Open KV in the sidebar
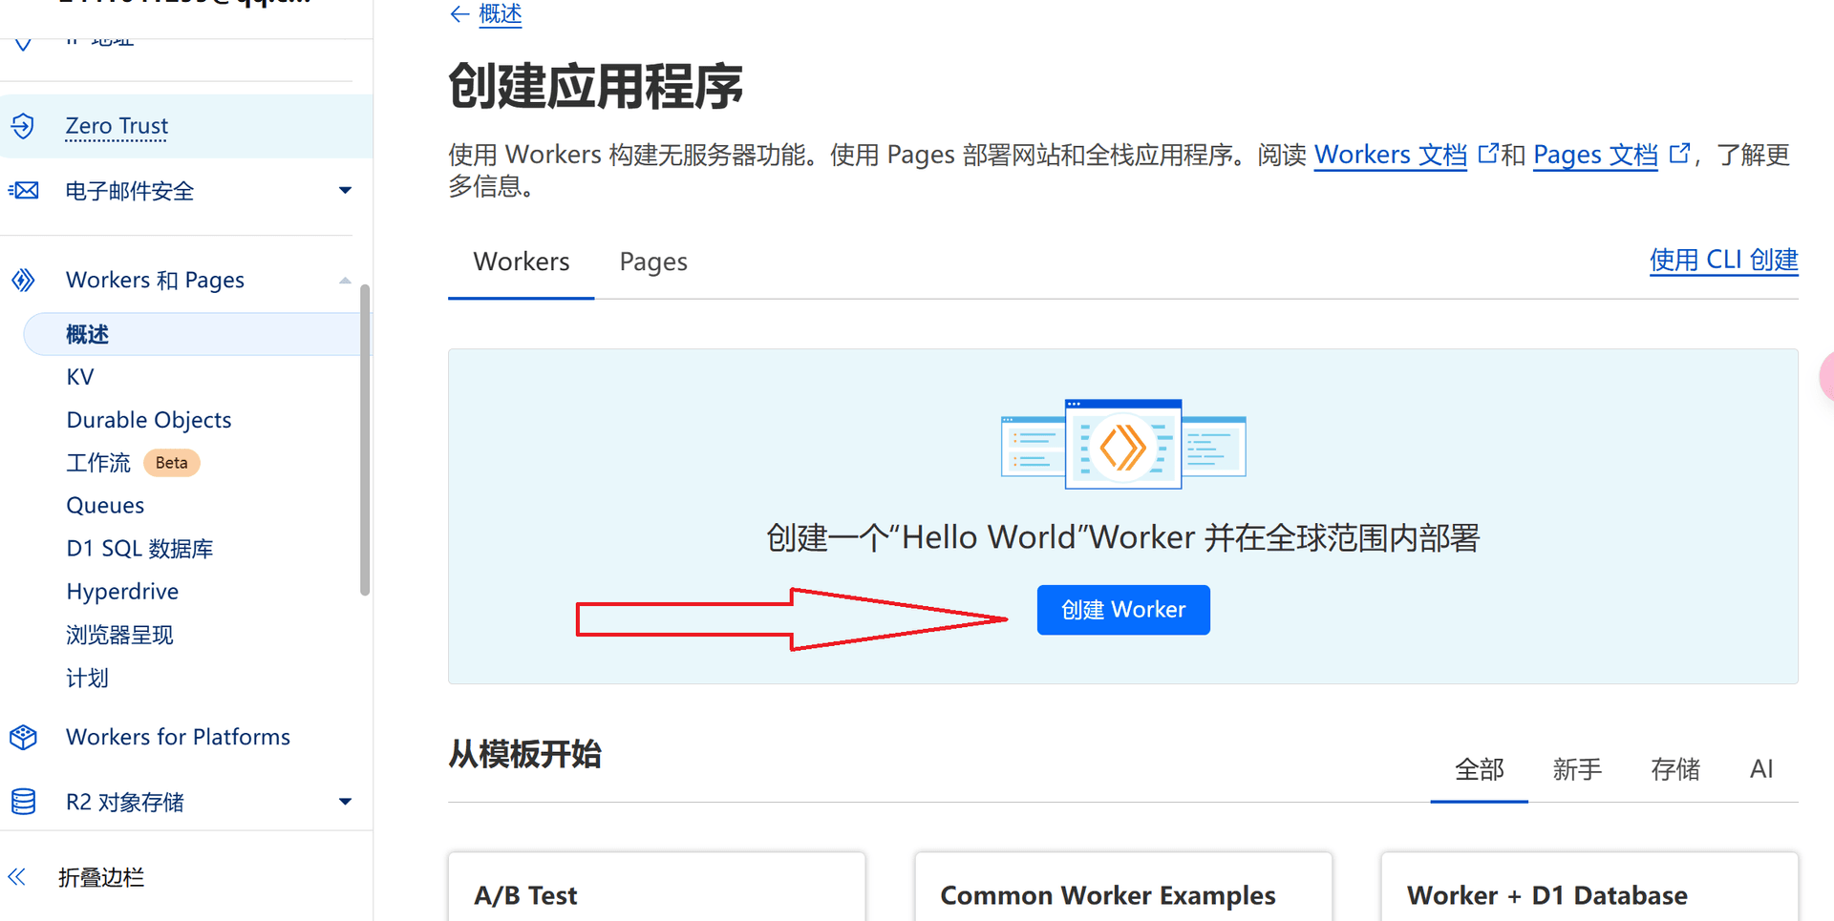Screen dimensions: 1834x921 click(x=80, y=377)
